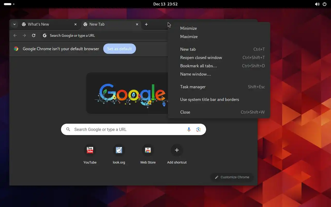Choose Minimize from the context menu
The image size is (331, 207).
click(x=219, y=28)
